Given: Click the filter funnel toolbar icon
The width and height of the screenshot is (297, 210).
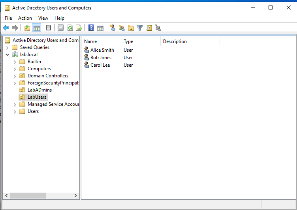Looking at the screenshot, I should (139, 28).
